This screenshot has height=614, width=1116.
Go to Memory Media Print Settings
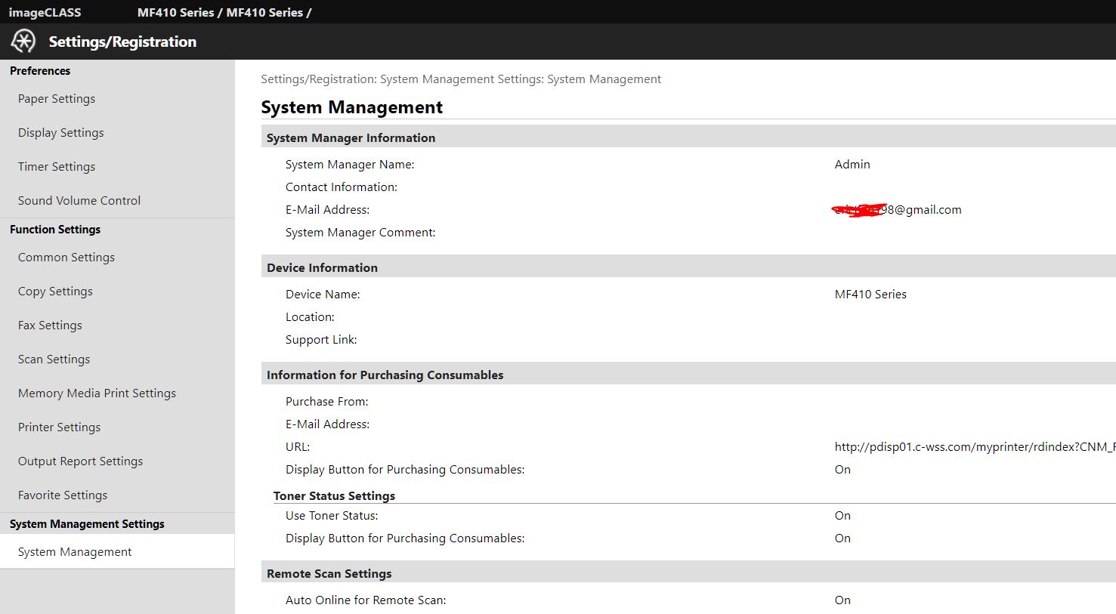click(97, 393)
